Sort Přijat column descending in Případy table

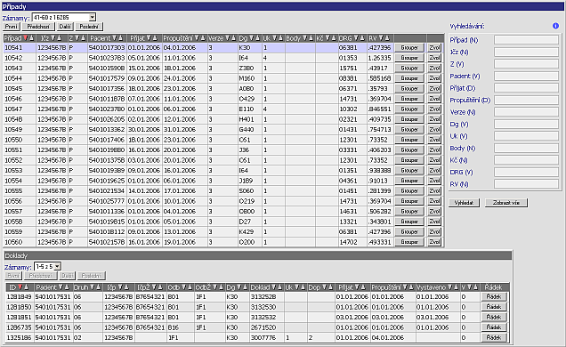[150, 38]
